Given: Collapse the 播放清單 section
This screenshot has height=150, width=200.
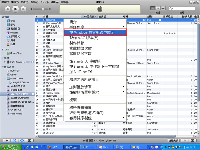Looking at the screenshot, I should [x=3, y=67].
